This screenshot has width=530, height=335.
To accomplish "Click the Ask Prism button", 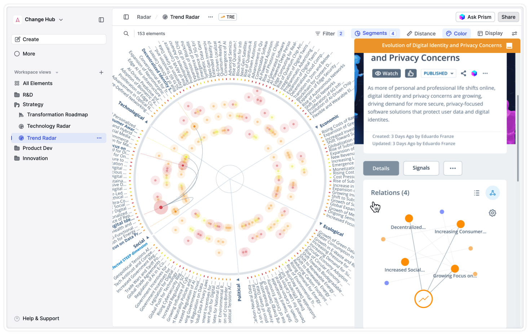I will (x=475, y=17).
